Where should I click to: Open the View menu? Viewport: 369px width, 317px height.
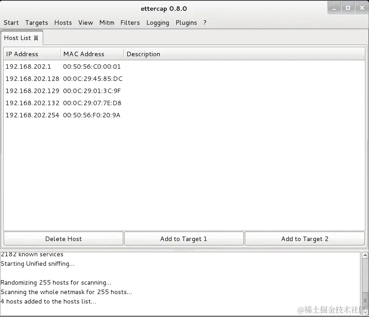85,22
